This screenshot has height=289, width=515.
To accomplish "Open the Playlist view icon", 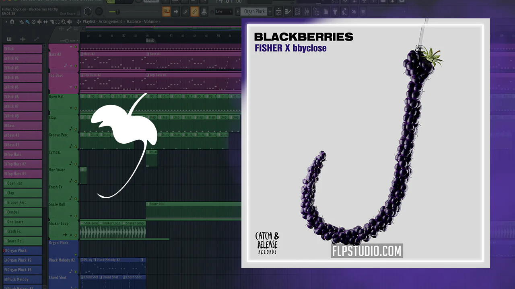I will click(x=278, y=12).
